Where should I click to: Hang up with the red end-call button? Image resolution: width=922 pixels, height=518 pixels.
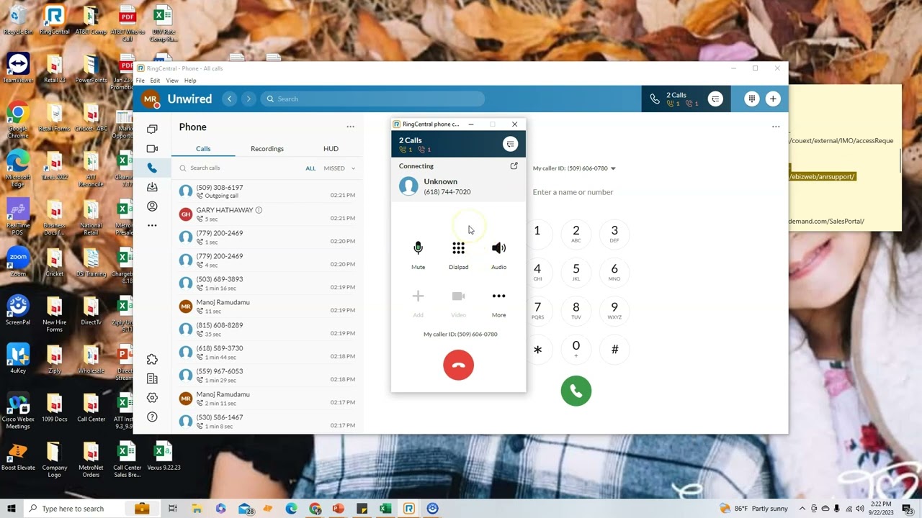(458, 365)
